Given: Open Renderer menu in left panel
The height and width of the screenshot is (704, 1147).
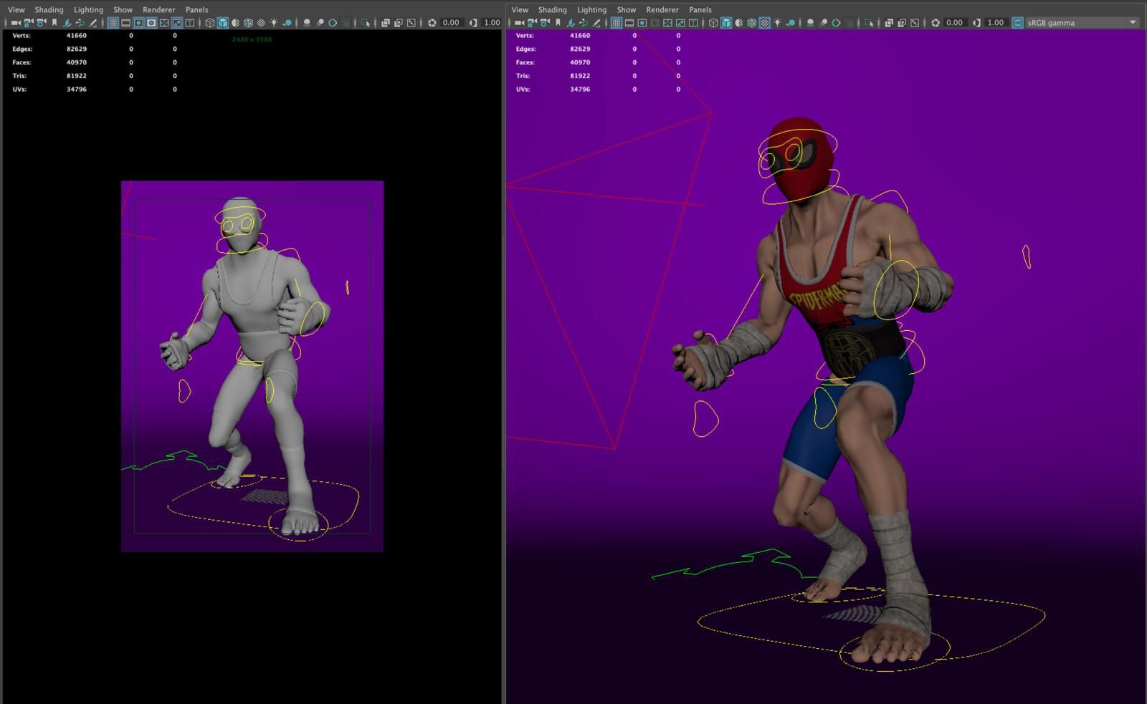Looking at the screenshot, I should (x=159, y=10).
